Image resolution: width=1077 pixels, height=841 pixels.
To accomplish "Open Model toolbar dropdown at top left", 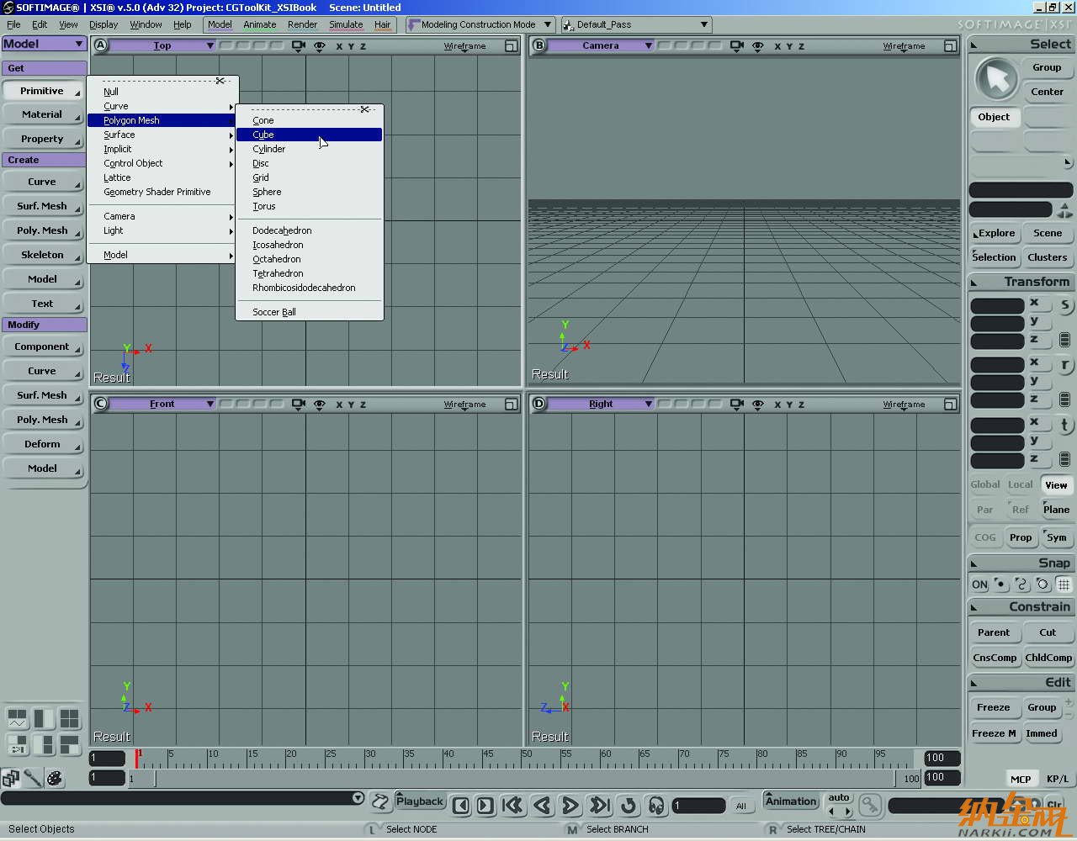I will click(44, 44).
